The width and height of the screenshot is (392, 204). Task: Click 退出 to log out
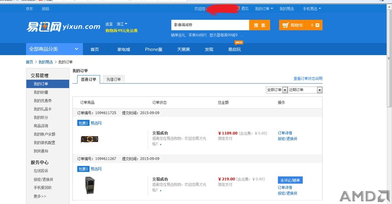(x=245, y=8)
